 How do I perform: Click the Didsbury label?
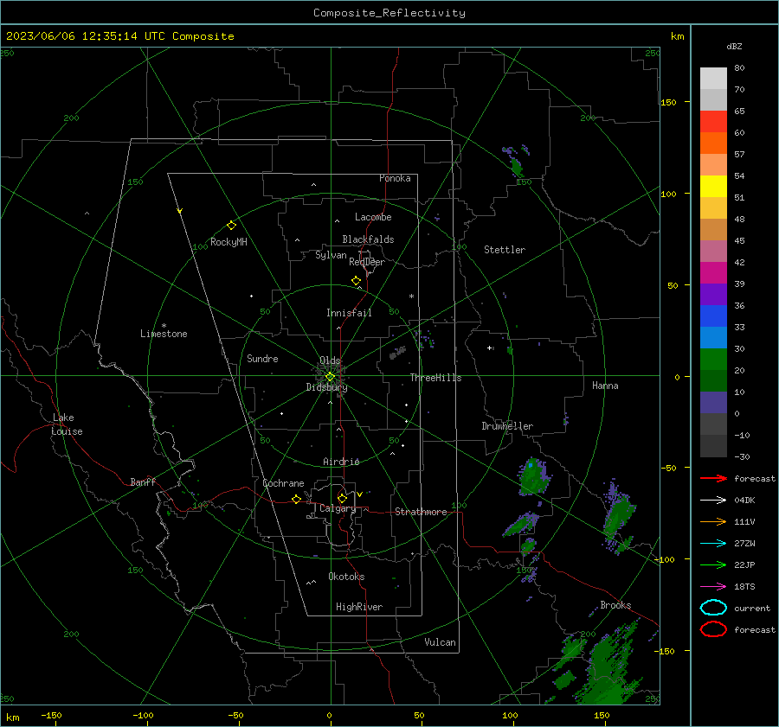(326, 387)
